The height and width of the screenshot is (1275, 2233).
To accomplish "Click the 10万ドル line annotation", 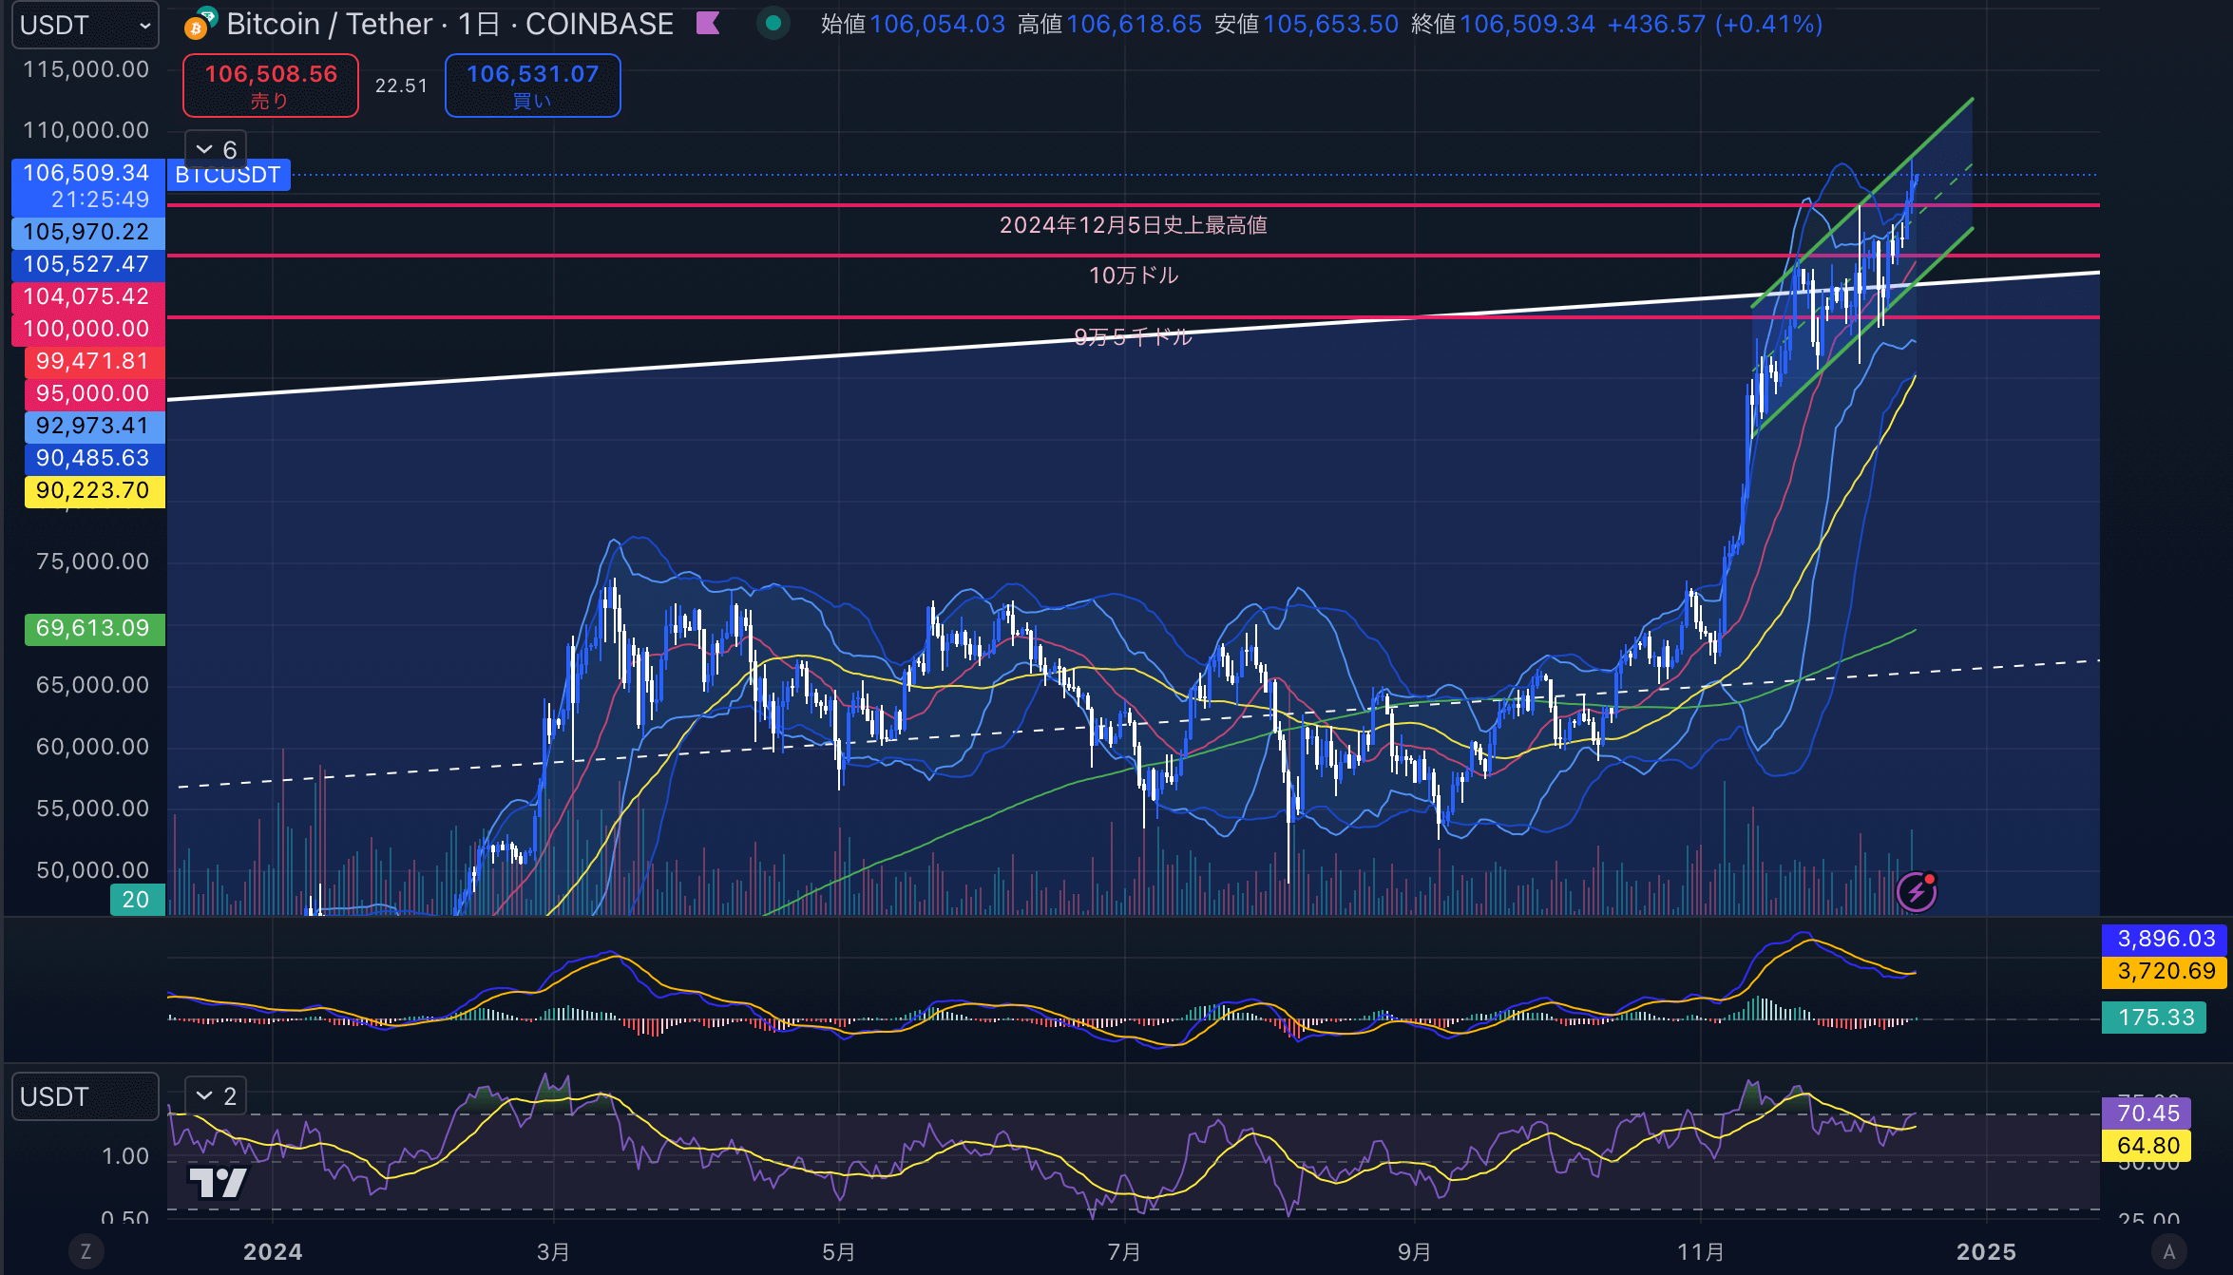I will pos(1133,276).
